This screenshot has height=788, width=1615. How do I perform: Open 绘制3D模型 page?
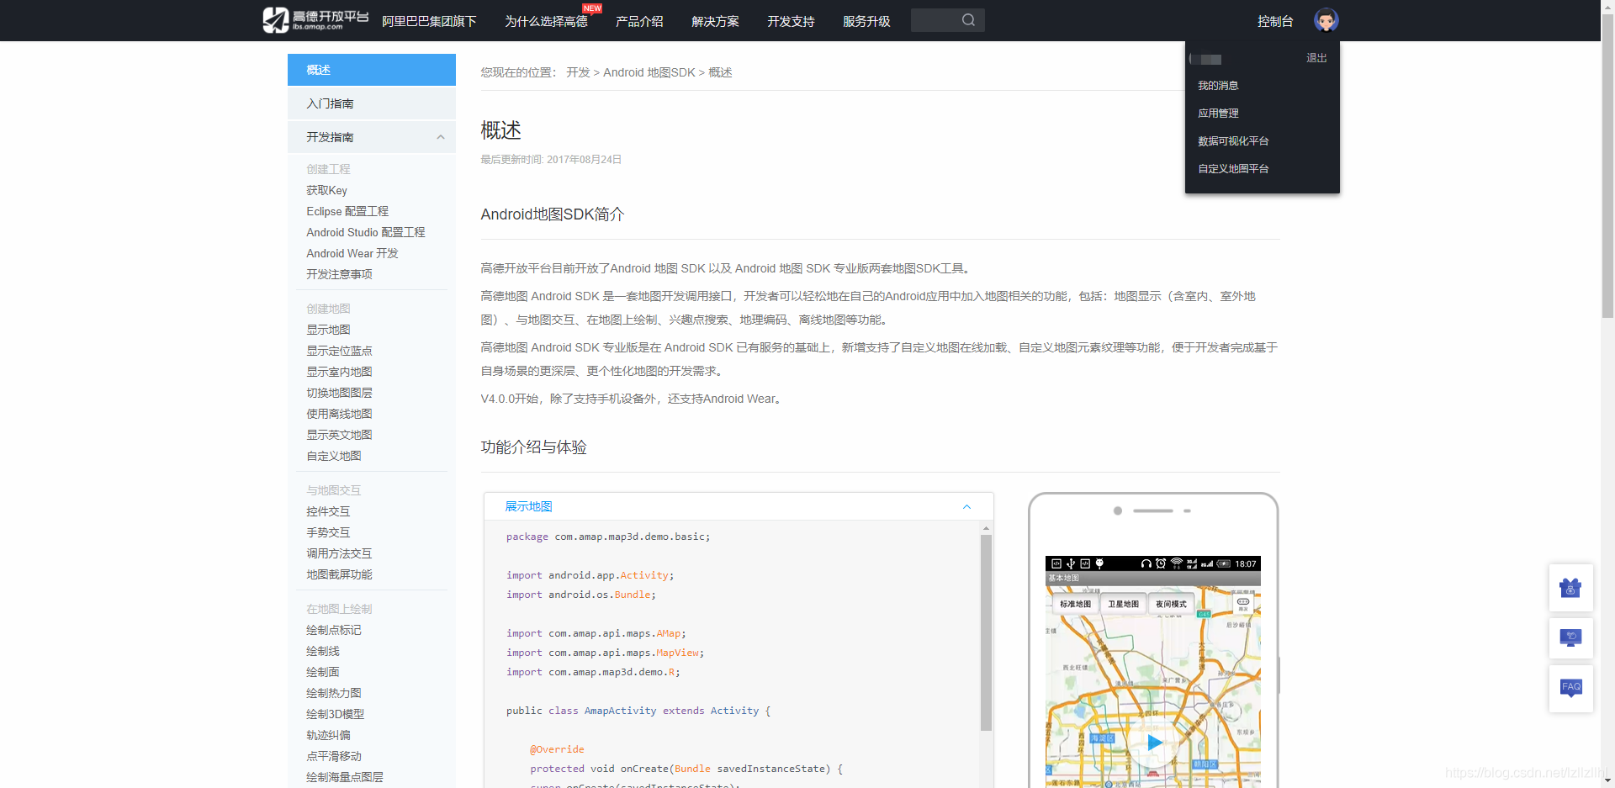335,714
